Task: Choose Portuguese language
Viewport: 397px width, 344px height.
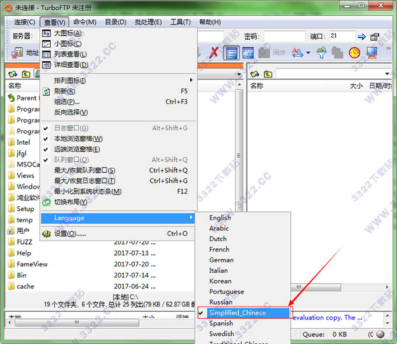Action: coord(243,292)
